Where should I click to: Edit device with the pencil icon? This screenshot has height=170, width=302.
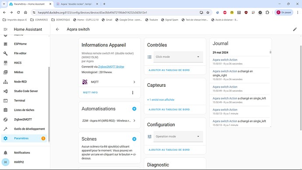point(295,29)
